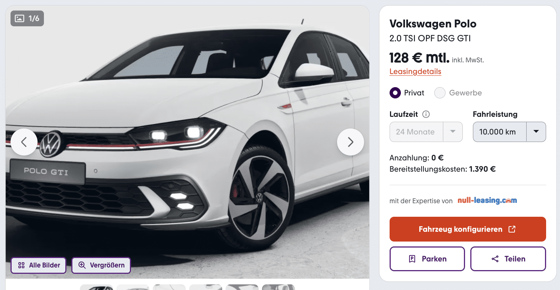Open the Laufzeit info icon
Image resolution: width=560 pixels, height=290 pixels.
point(426,114)
